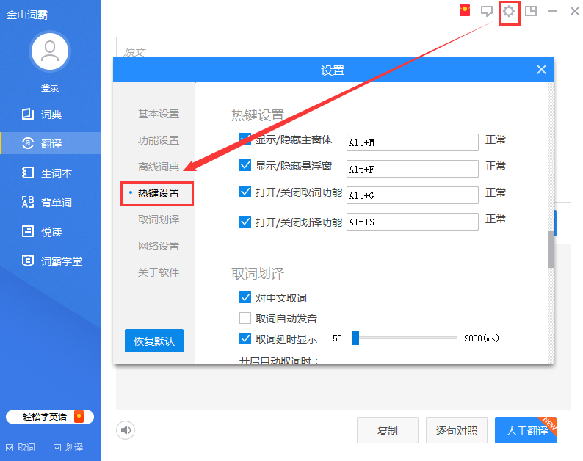Click the 人工翻译 button
Viewport: 583px width, 461px height.
[x=526, y=430]
